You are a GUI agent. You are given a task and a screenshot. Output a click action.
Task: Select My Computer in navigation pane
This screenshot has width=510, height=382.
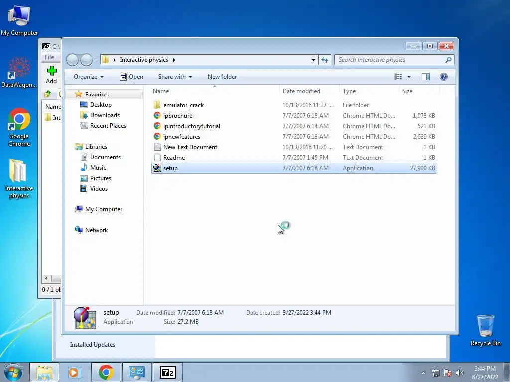point(104,209)
